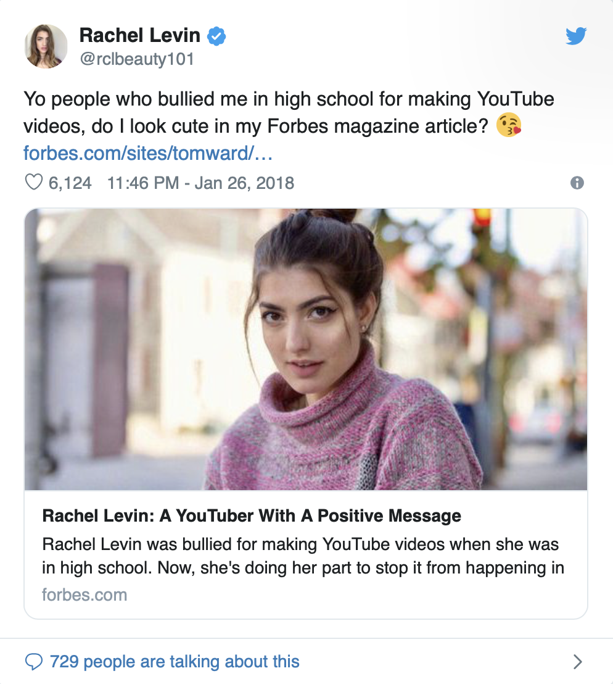This screenshot has width=613, height=684.
Task: Click the speech bubble reply icon
Action: [33, 662]
